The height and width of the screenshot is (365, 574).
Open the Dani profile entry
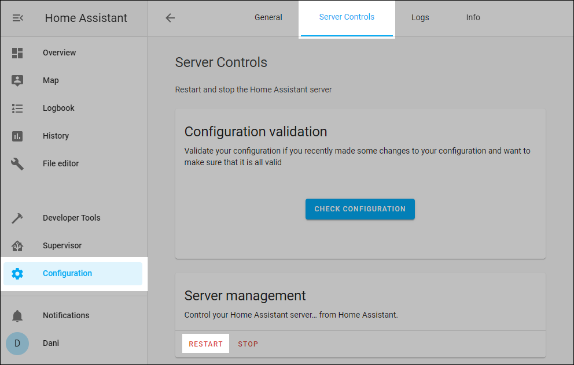click(73, 344)
